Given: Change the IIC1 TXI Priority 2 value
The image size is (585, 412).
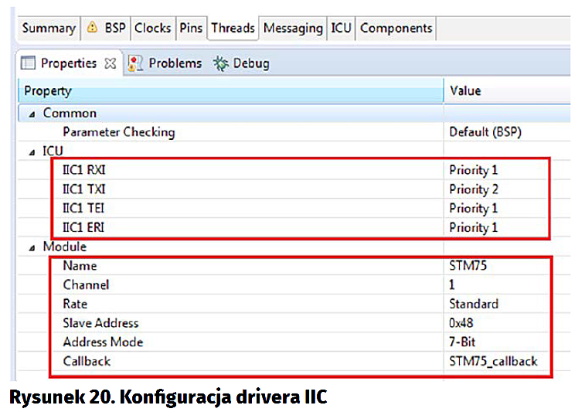Looking at the screenshot, I should coord(474,189).
